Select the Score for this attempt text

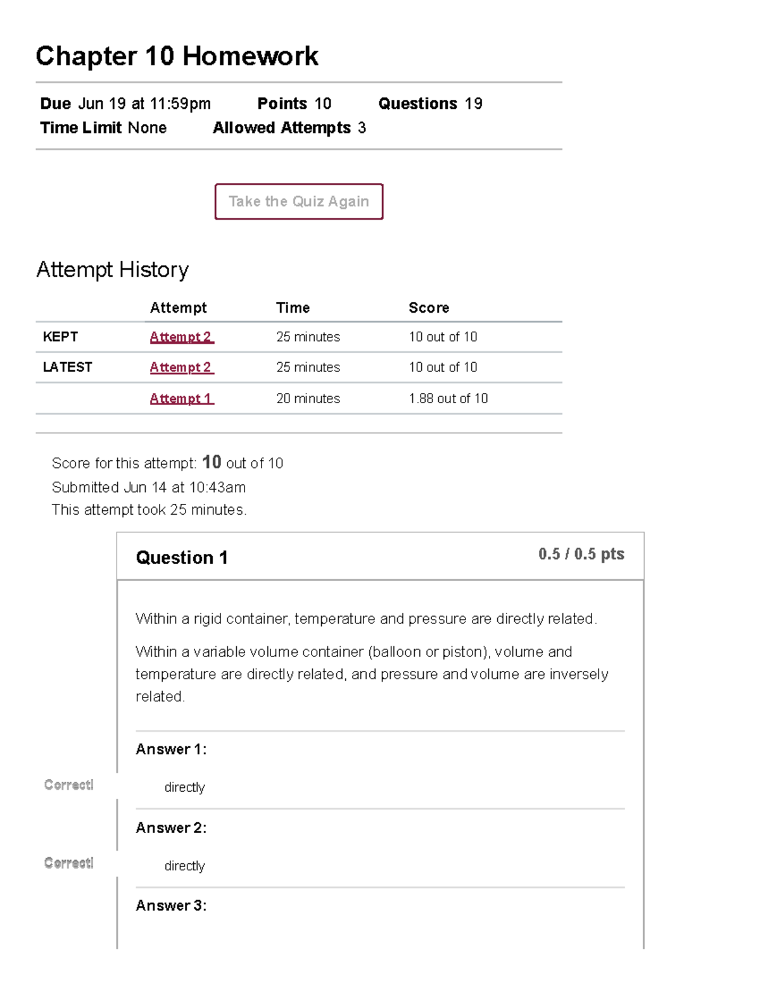(167, 463)
